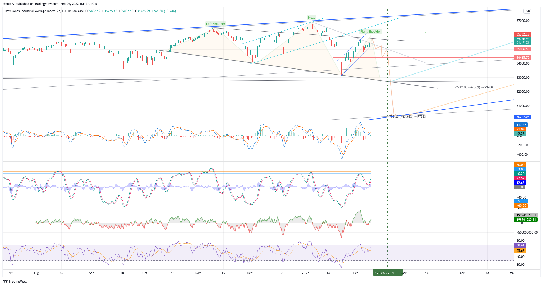Click the −400.00 MACD axis tick
This screenshot has height=286, width=543.
coord(522,155)
